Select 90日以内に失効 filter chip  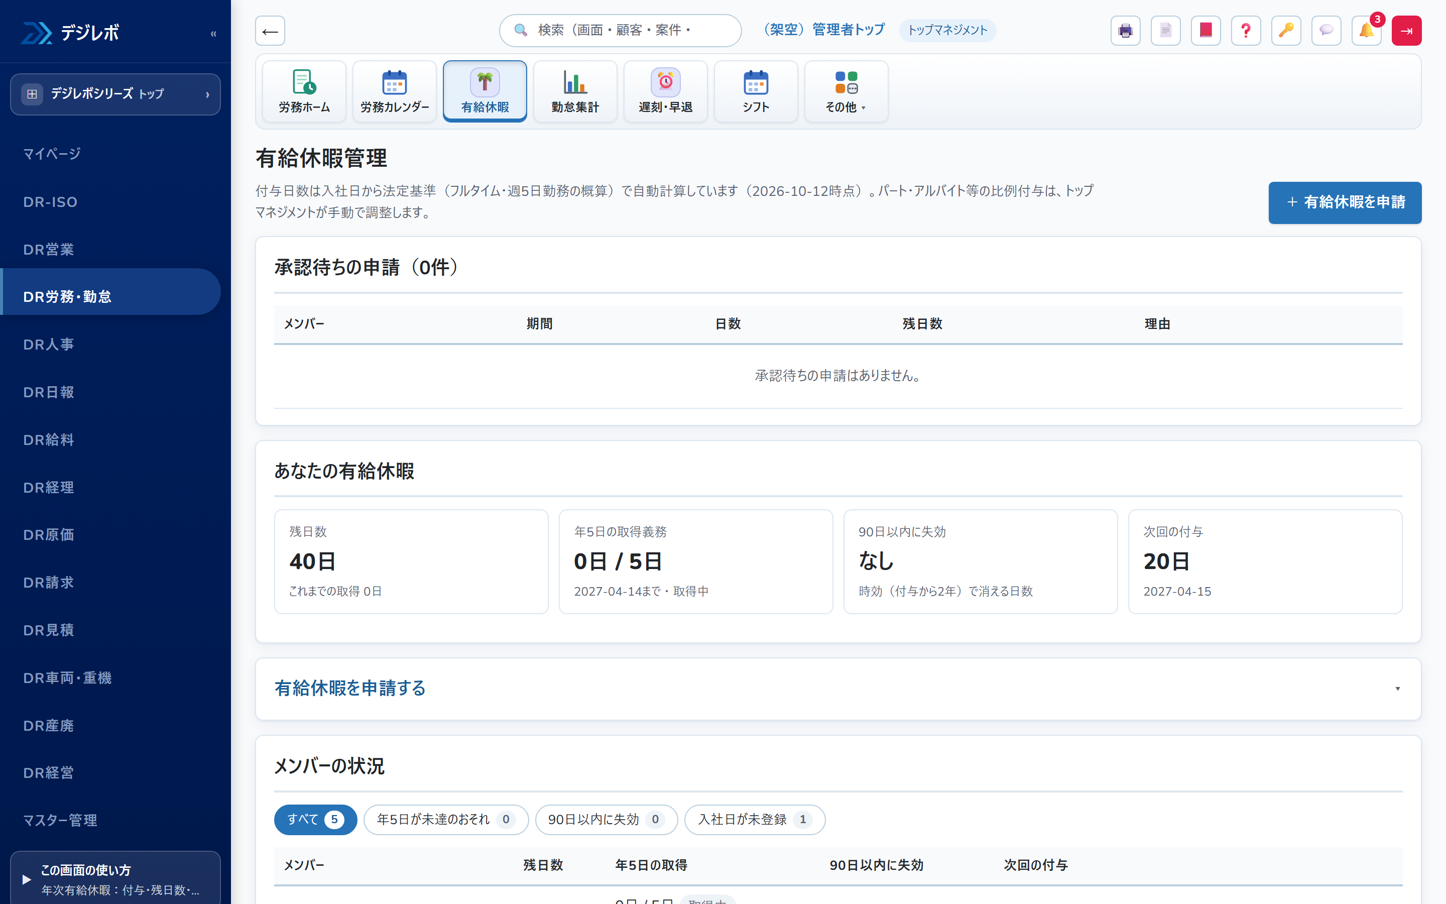click(x=606, y=819)
